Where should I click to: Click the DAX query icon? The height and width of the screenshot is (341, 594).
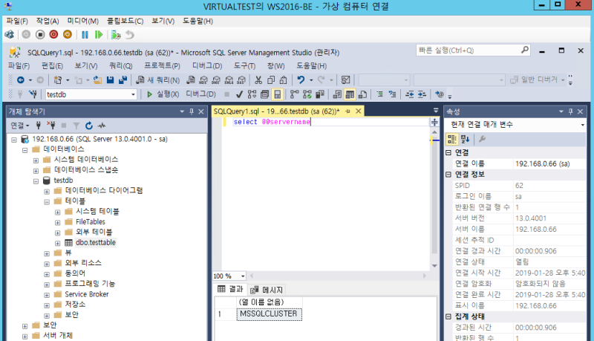pyautogui.click(x=241, y=80)
